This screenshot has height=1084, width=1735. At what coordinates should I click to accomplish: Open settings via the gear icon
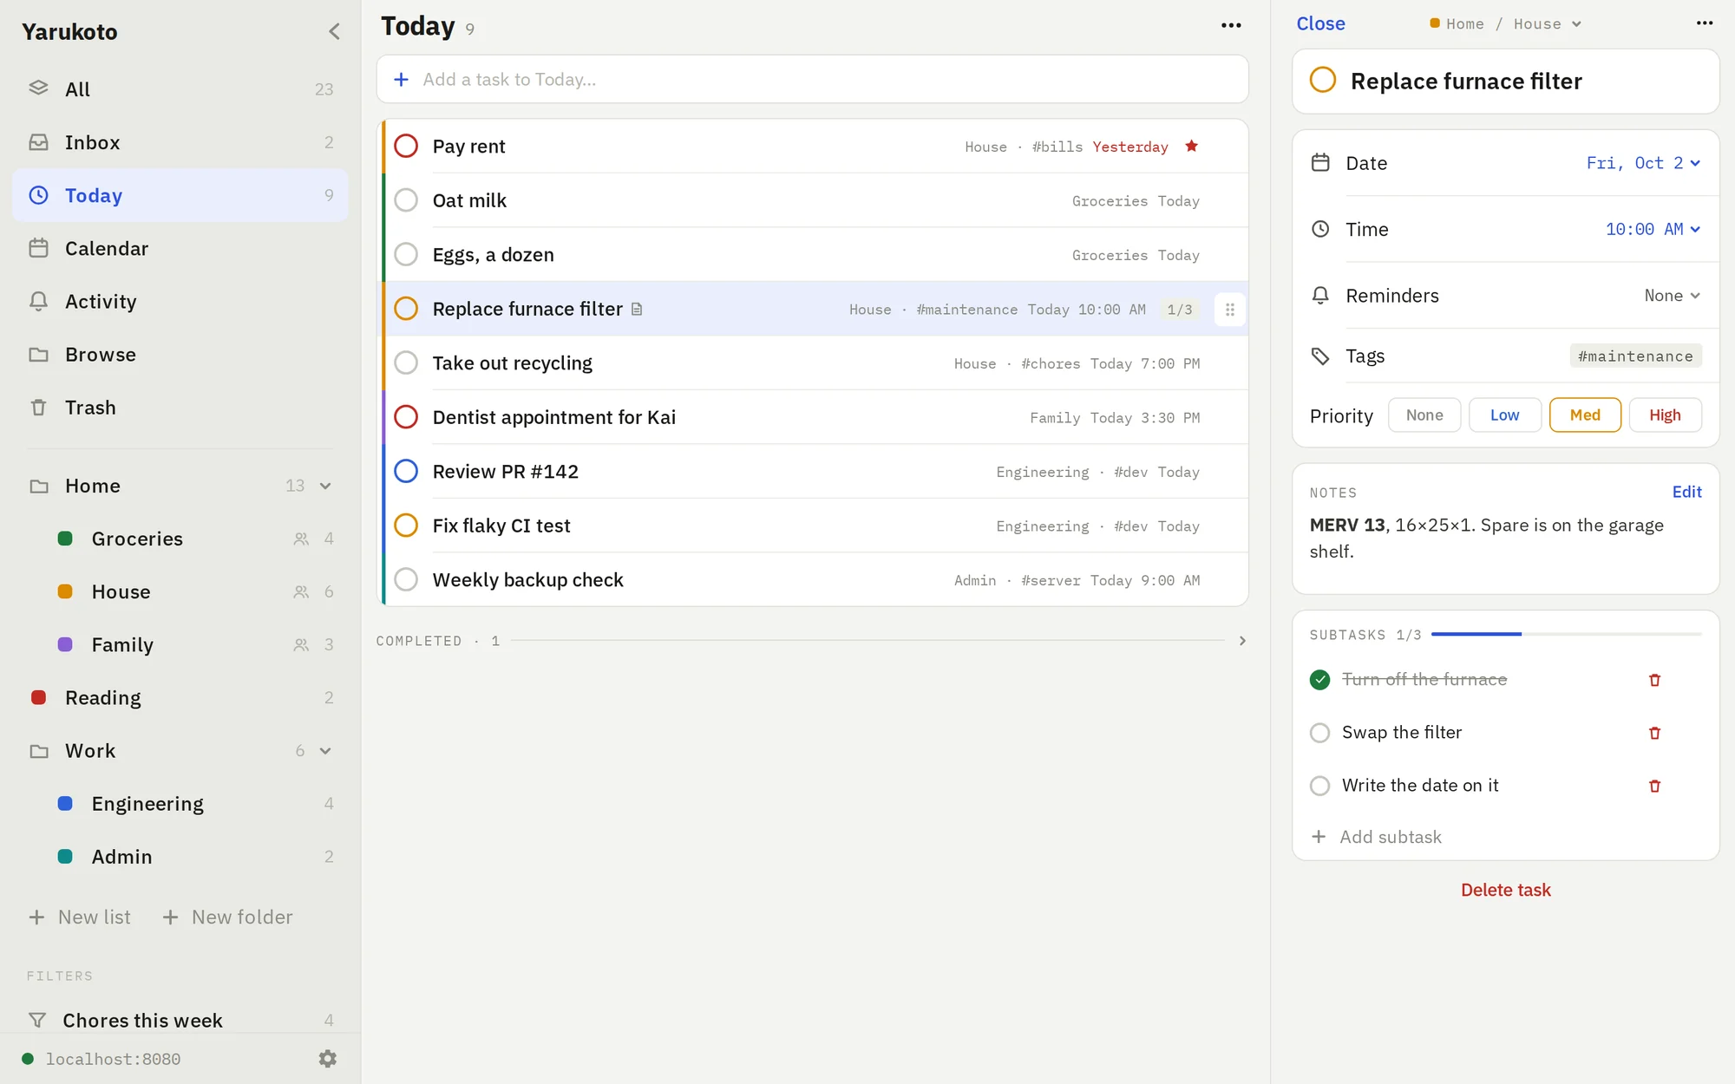(327, 1059)
